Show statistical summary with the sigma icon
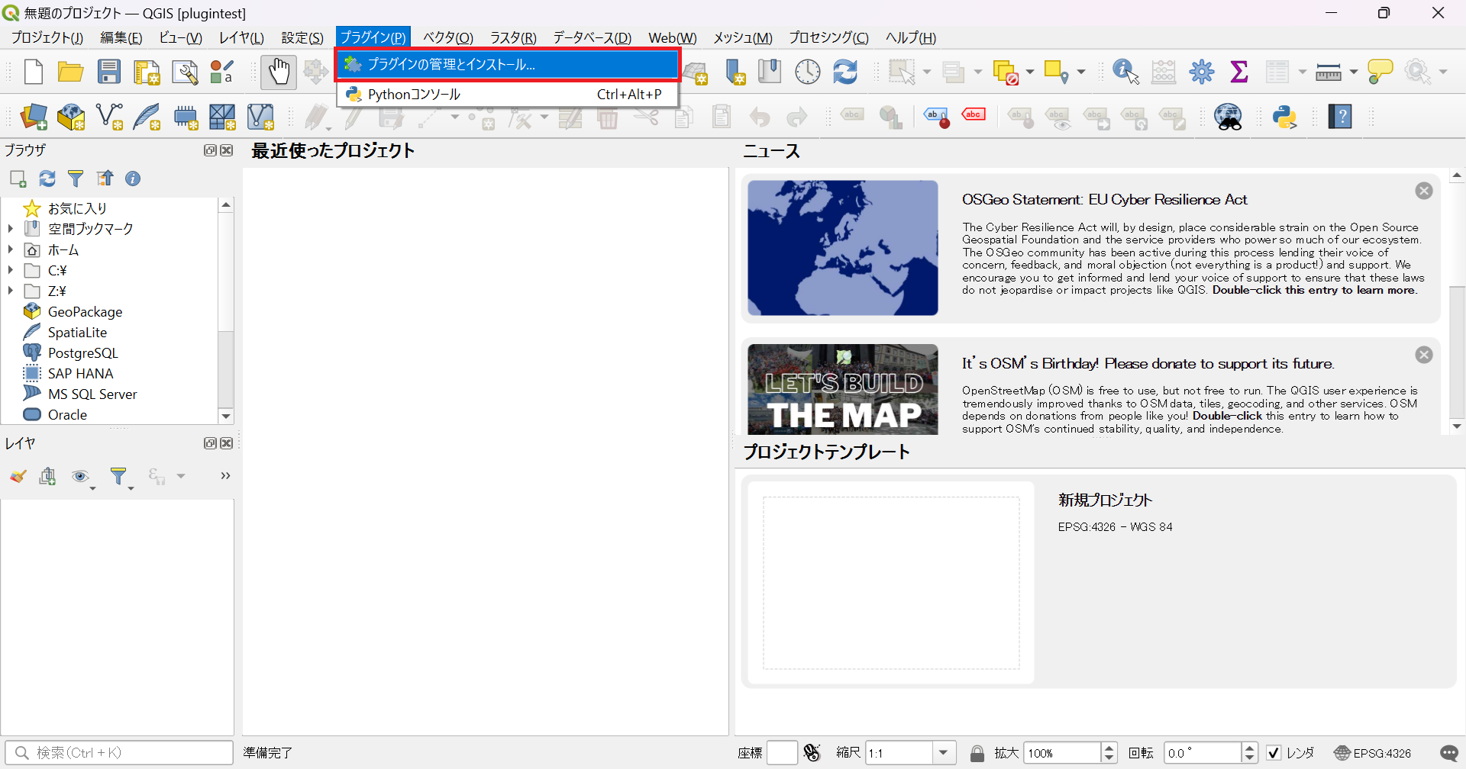Viewport: 1466px width, 769px height. click(x=1239, y=72)
